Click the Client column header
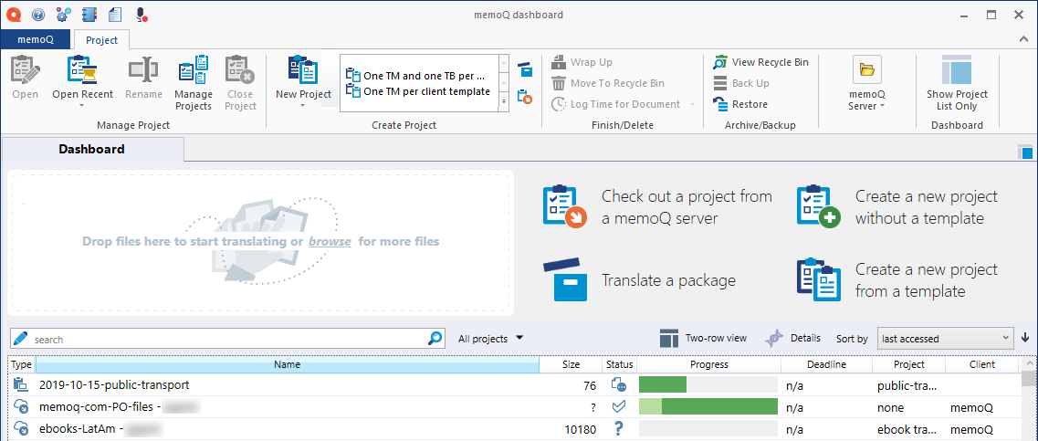Screen dimensions: 1038x441 (982, 364)
